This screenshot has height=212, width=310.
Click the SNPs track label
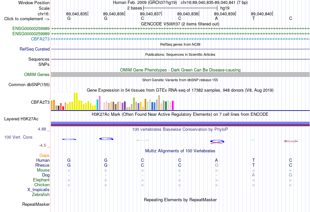(x=44, y=64)
